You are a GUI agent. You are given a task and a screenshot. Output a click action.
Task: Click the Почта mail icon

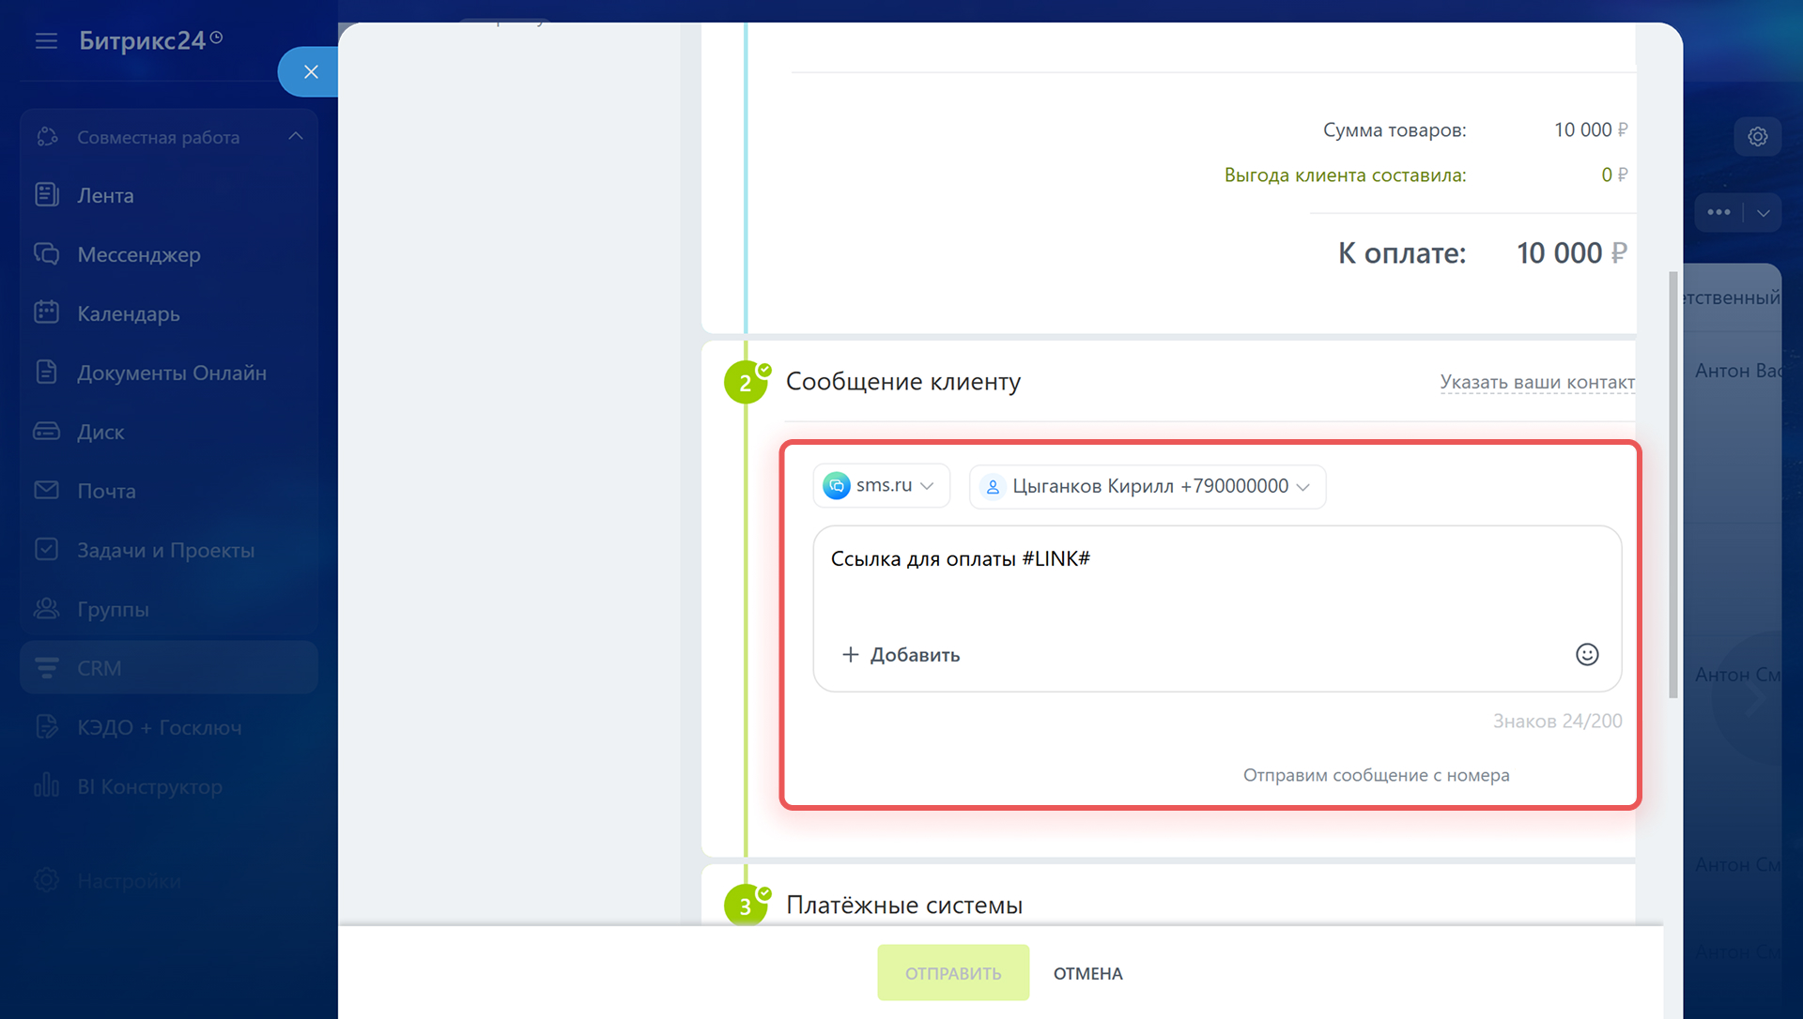tap(46, 491)
